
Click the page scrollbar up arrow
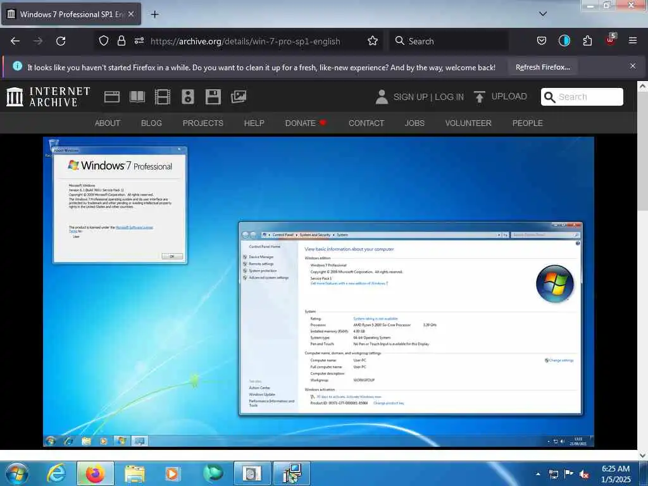tap(642, 86)
